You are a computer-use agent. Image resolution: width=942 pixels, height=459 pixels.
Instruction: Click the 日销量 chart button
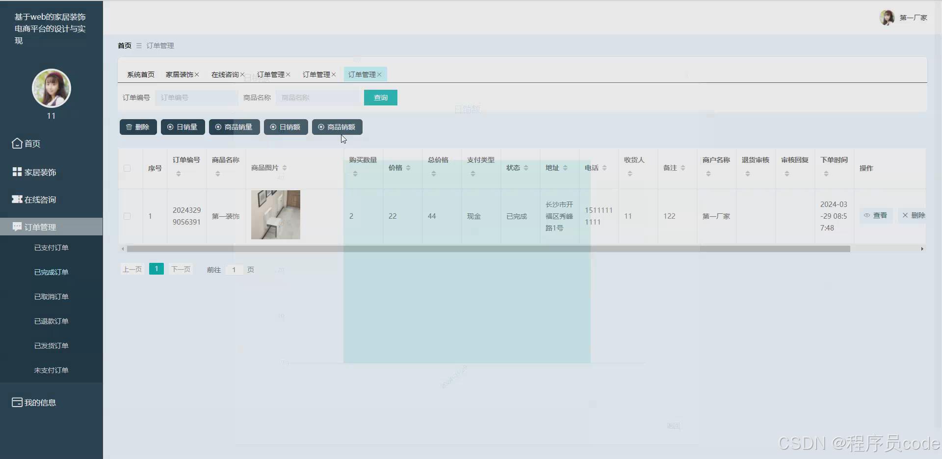[x=183, y=127]
